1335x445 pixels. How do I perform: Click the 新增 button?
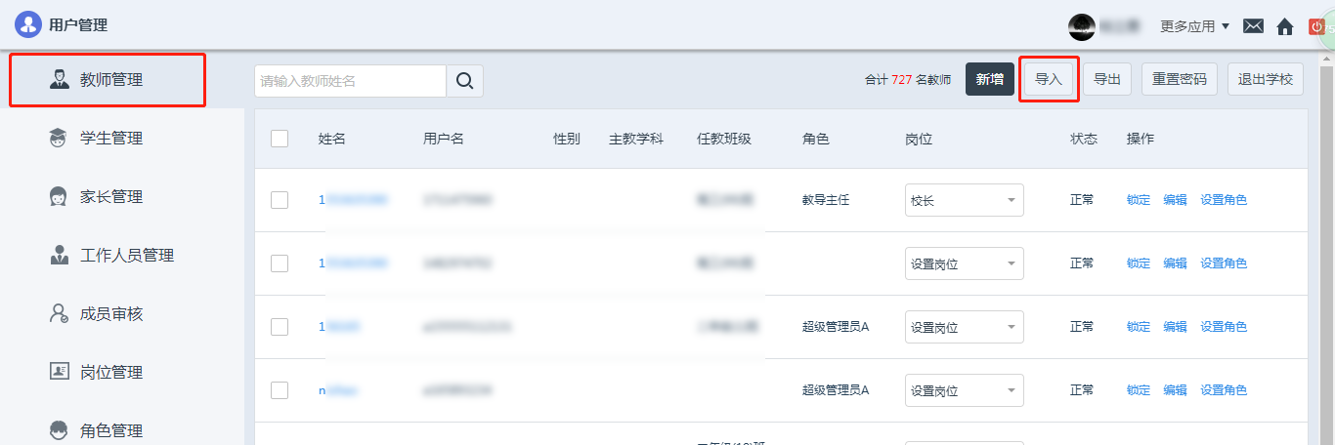coord(989,80)
